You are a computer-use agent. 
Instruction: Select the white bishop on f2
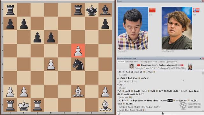click(x=78, y=92)
